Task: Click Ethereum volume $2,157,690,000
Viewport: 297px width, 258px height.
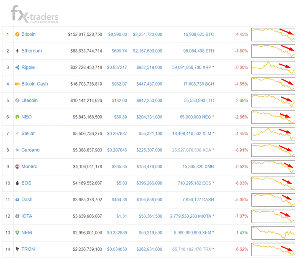Action: click(x=148, y=51)
